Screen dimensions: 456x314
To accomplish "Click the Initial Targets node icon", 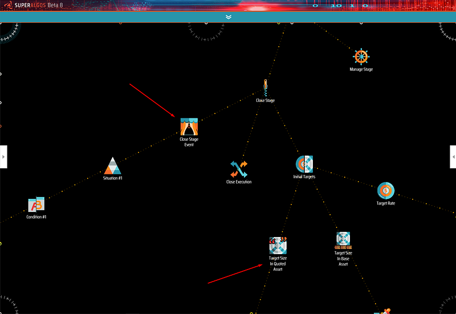I will (x=304, y=164).
